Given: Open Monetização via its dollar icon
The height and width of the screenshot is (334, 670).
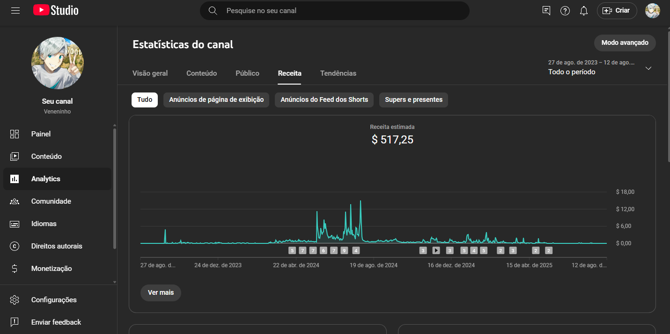Looking at the screenshot, I should click(15, 269).
